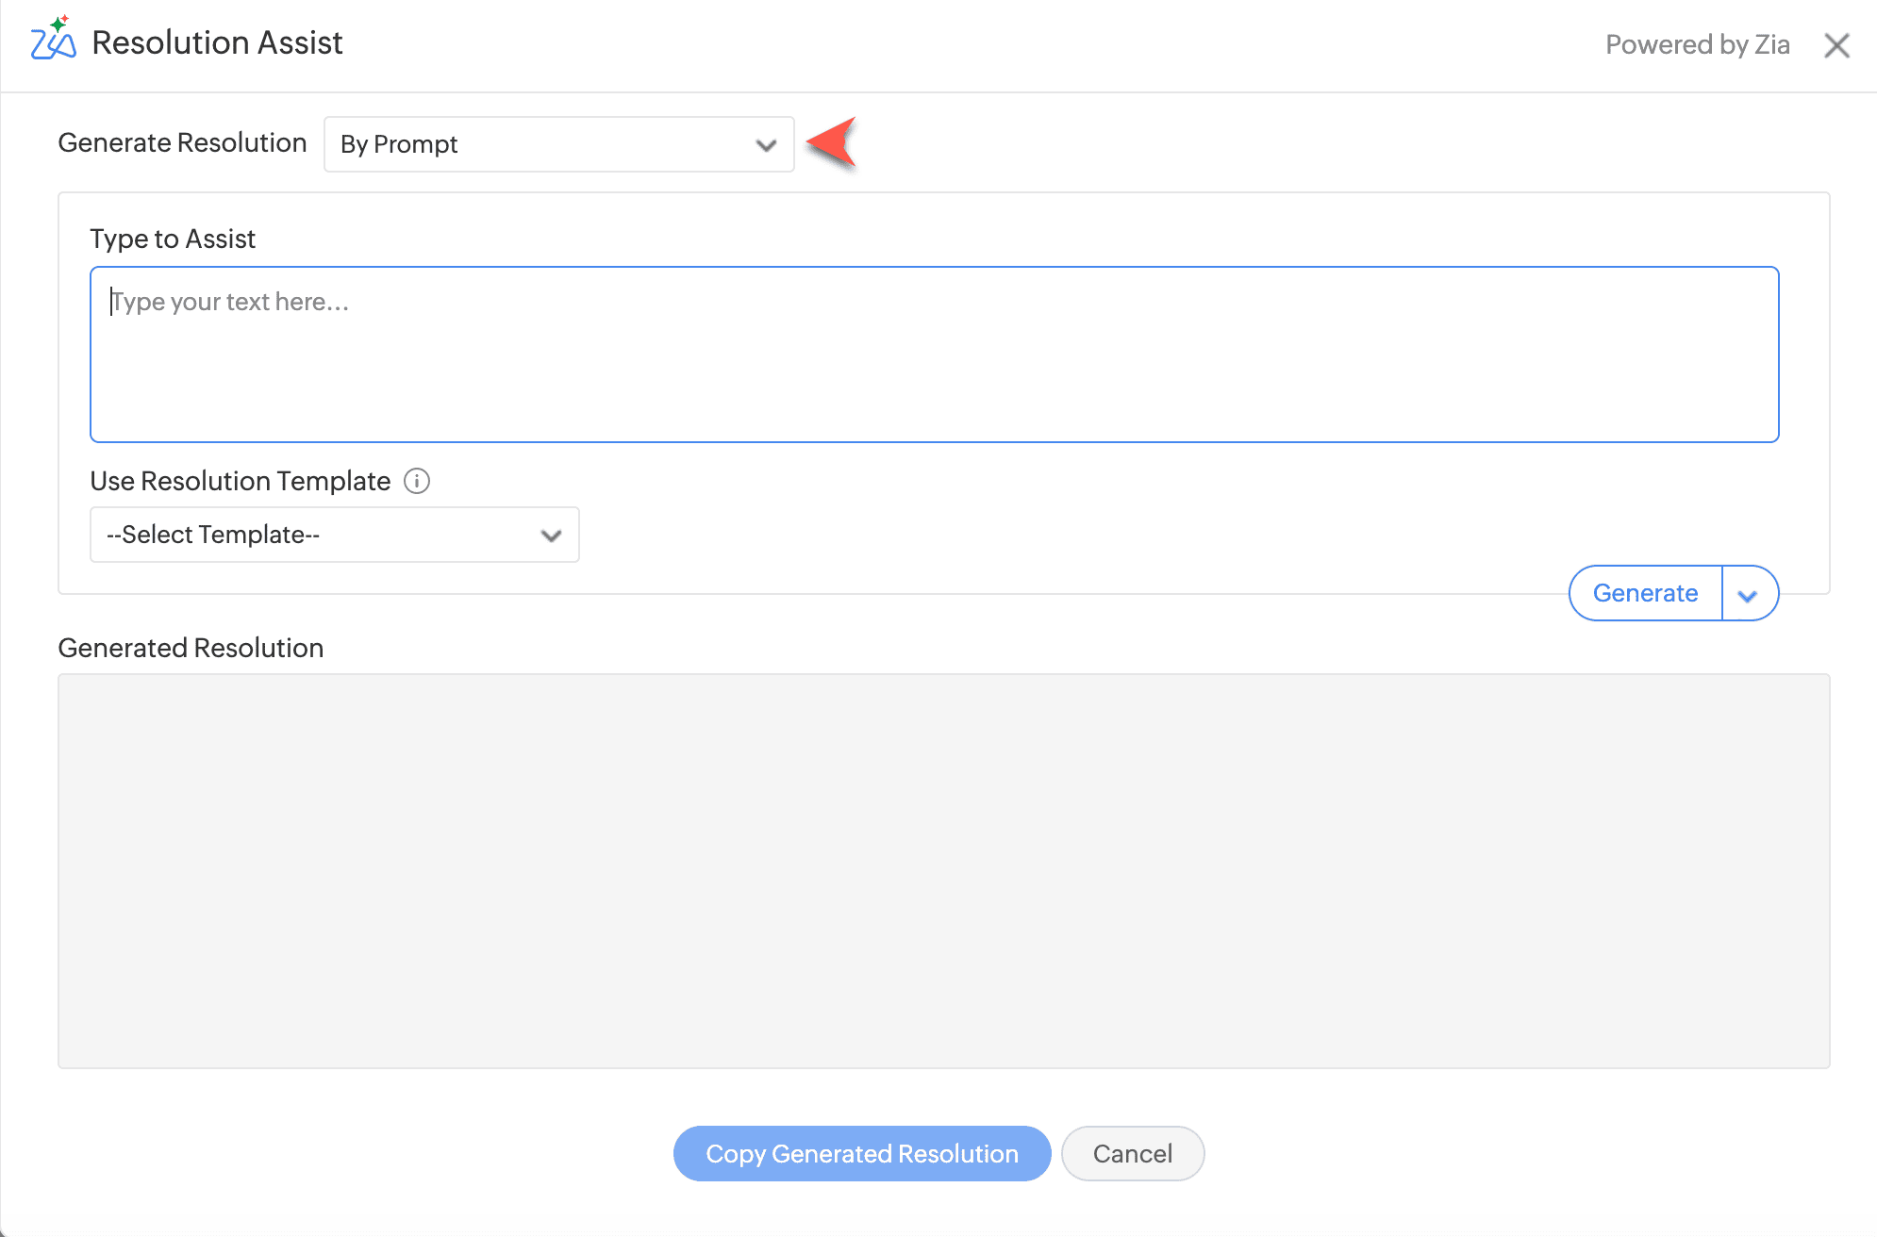
Task: Close the Resolution Assist dialog
Action: click(x=1836, y=45)
